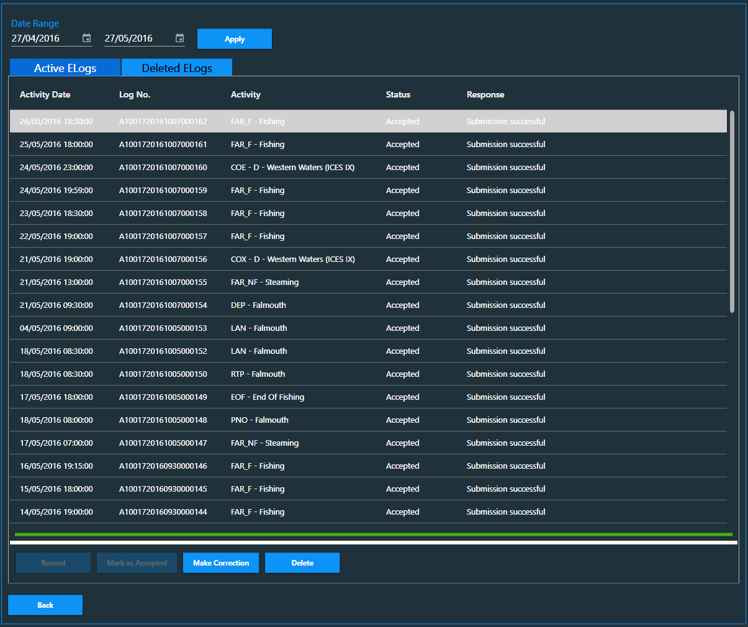This screenshot has height=627, width=748.
Task: Click the Status column header
Action: pos(398,94)
